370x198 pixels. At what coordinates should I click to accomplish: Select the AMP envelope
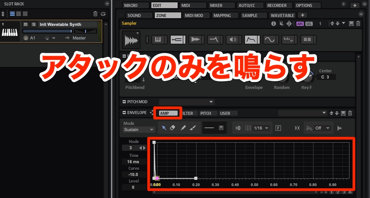168,113
